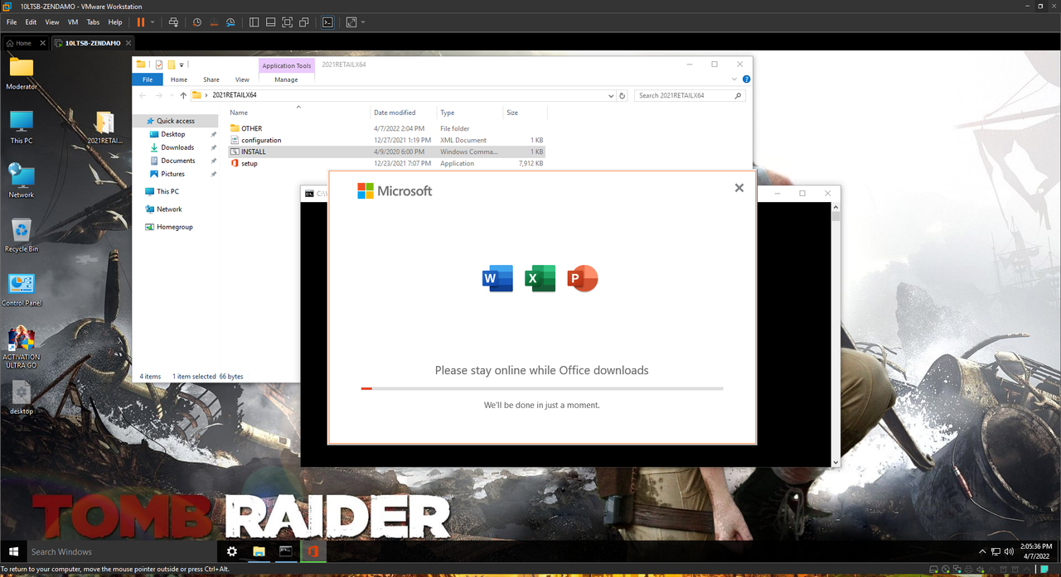Image resolution: width=1061 pixels, height=577 pixels.
Task: Open the Explorer View ribbon tab
Action: click(x=242, y=79)
